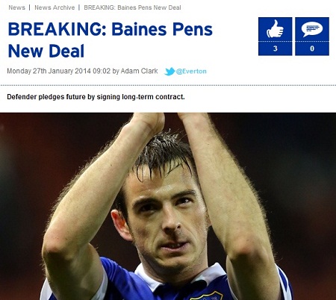Click the word Deal in the headline
The image size is (336, 300).
point(66,51)
